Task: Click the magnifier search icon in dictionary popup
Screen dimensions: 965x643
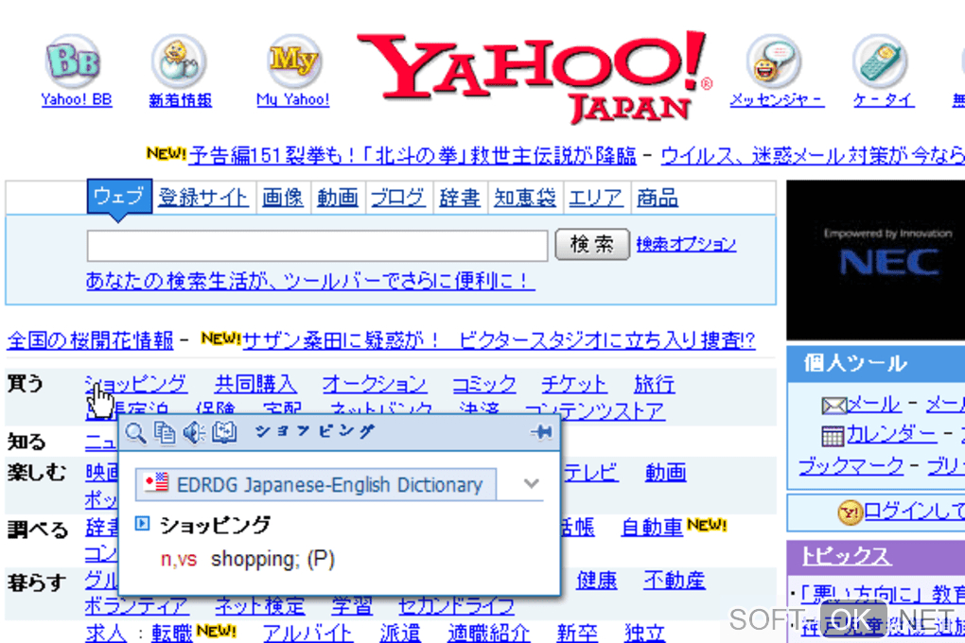Action: 136,432
